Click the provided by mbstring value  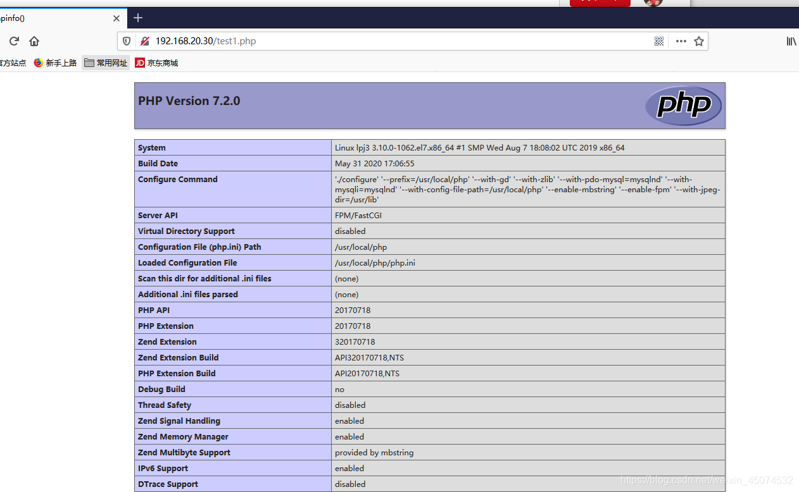click(374, 453)
